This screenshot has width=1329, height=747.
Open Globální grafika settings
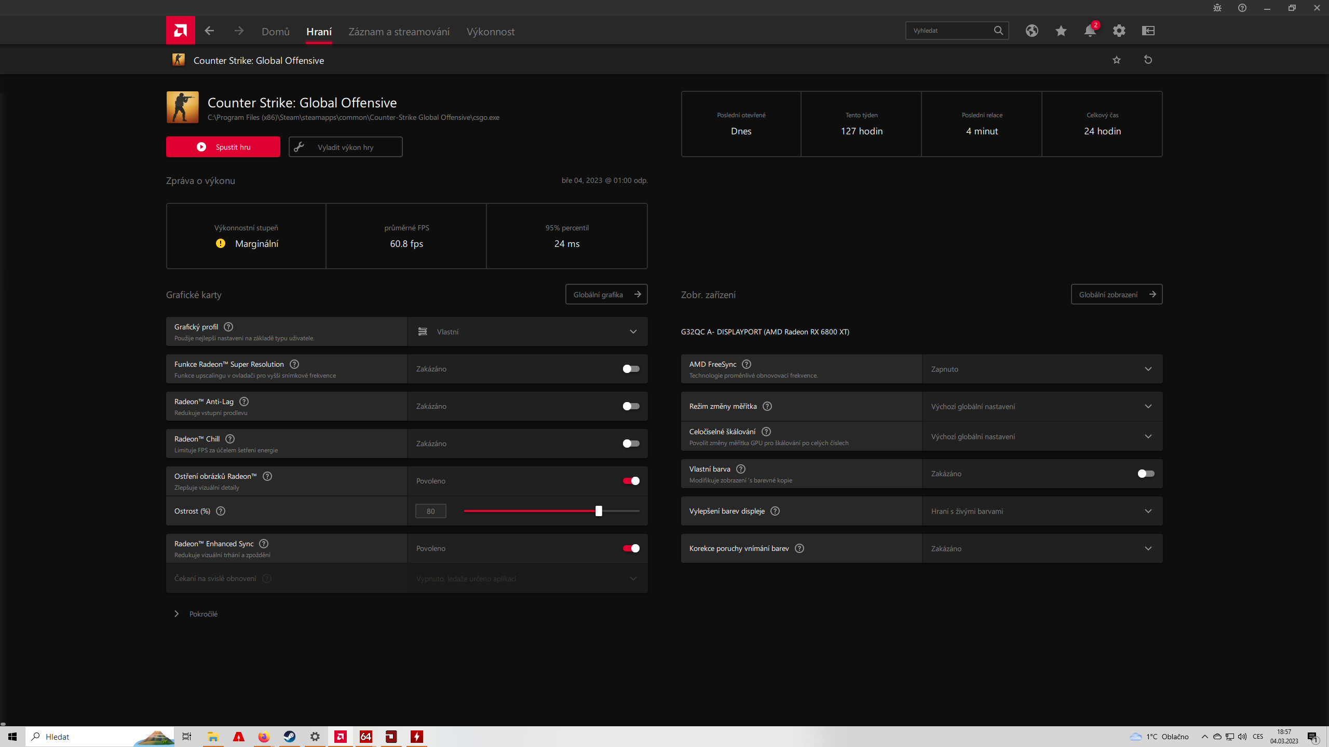pos(606,294)
